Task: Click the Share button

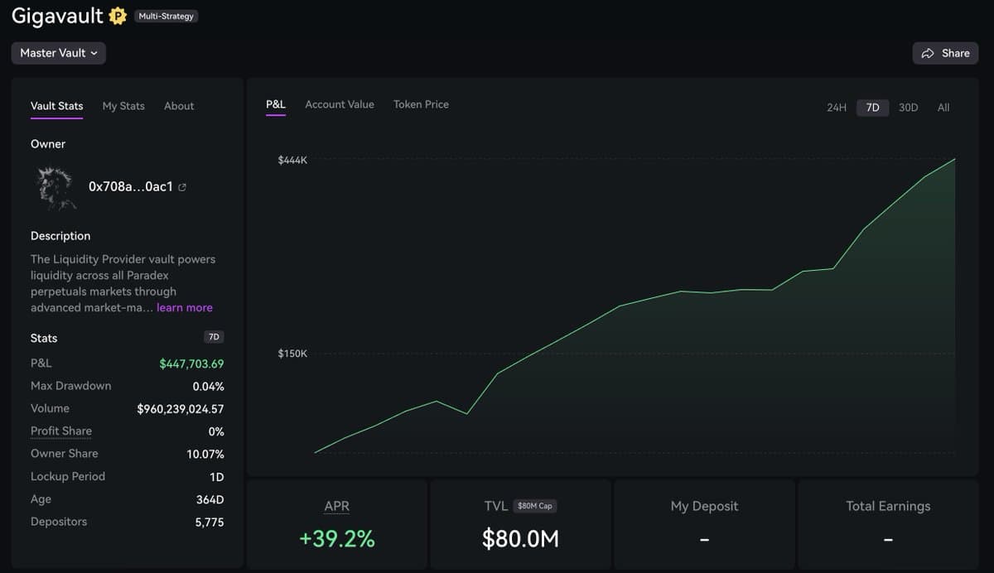Action: pyautogui.click(x=945, y=53)
